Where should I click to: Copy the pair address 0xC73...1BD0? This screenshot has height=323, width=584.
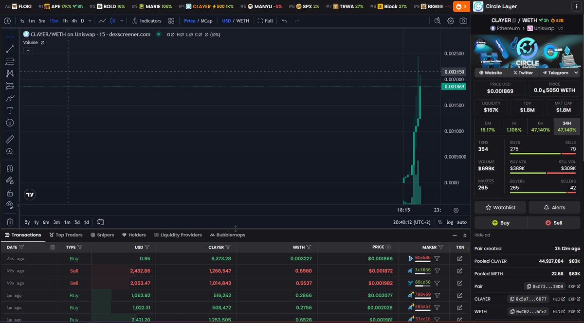[x=546, y=287]
